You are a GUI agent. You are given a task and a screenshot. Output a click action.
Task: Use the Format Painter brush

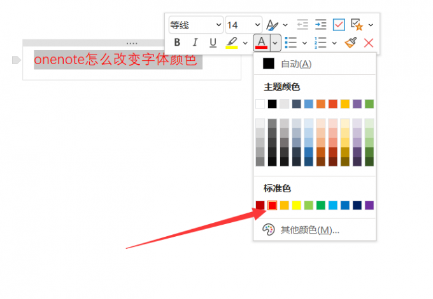pos(351,43)
